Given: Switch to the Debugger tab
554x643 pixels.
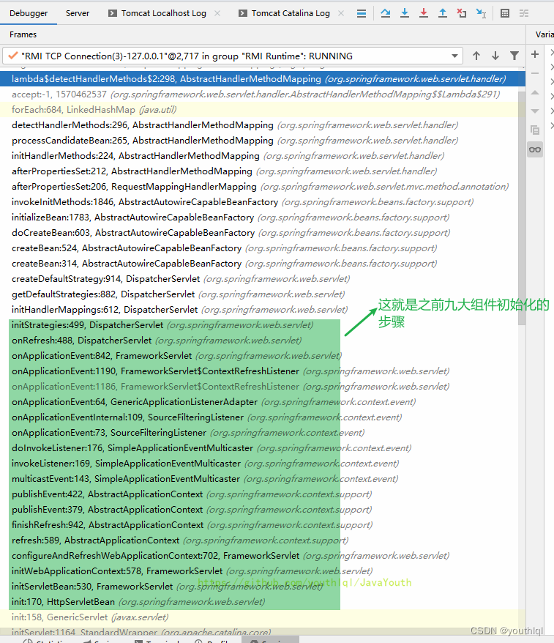Looking at the screenshot, I should coord(29,13).
